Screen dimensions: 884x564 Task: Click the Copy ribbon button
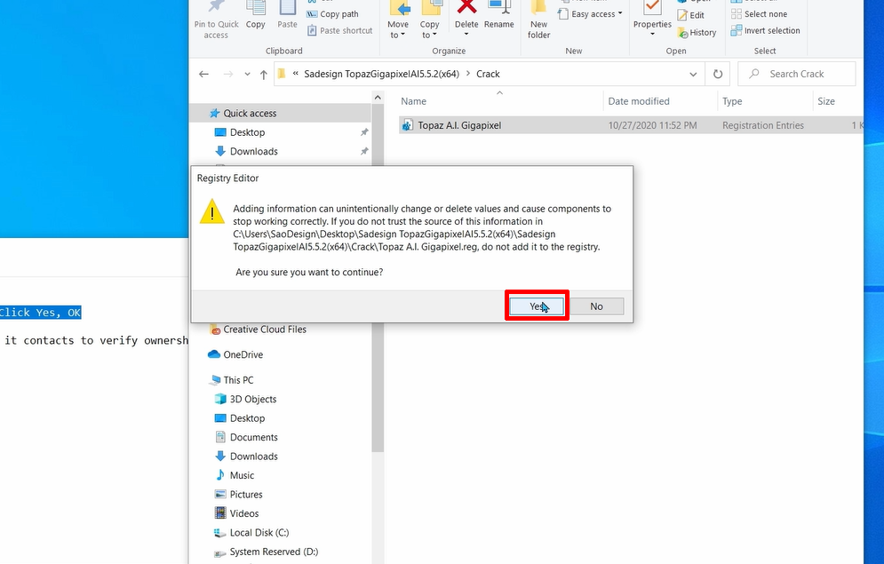click(x=255, y=17)
